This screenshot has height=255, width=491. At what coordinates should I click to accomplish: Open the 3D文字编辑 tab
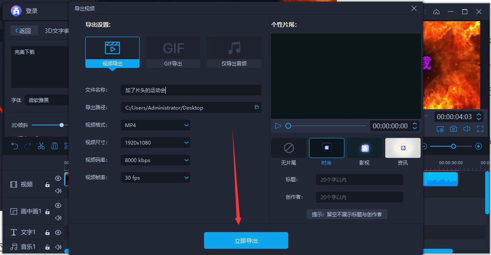(56, 31)
